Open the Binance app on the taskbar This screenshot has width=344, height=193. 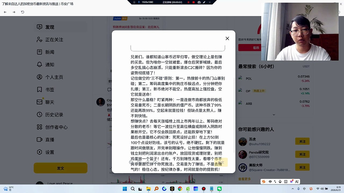click(172, 189)
